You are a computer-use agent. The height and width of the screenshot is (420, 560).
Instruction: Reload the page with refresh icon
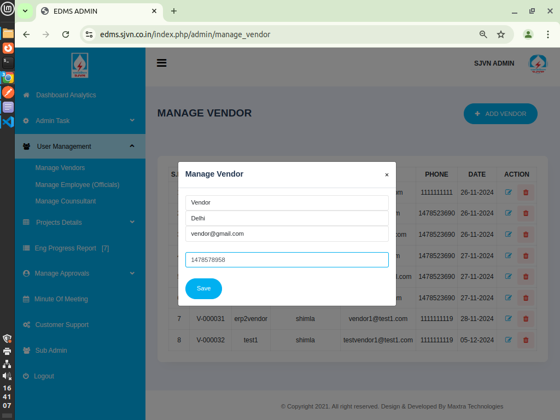click(66, 34)
